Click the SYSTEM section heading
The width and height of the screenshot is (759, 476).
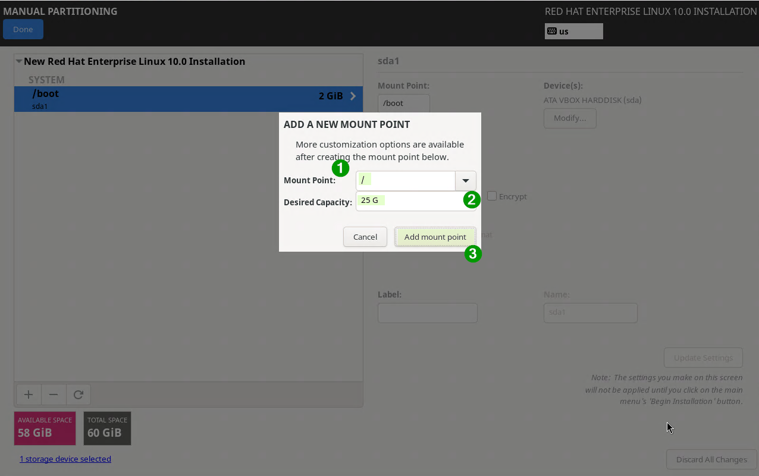click(x=46, y=80)
